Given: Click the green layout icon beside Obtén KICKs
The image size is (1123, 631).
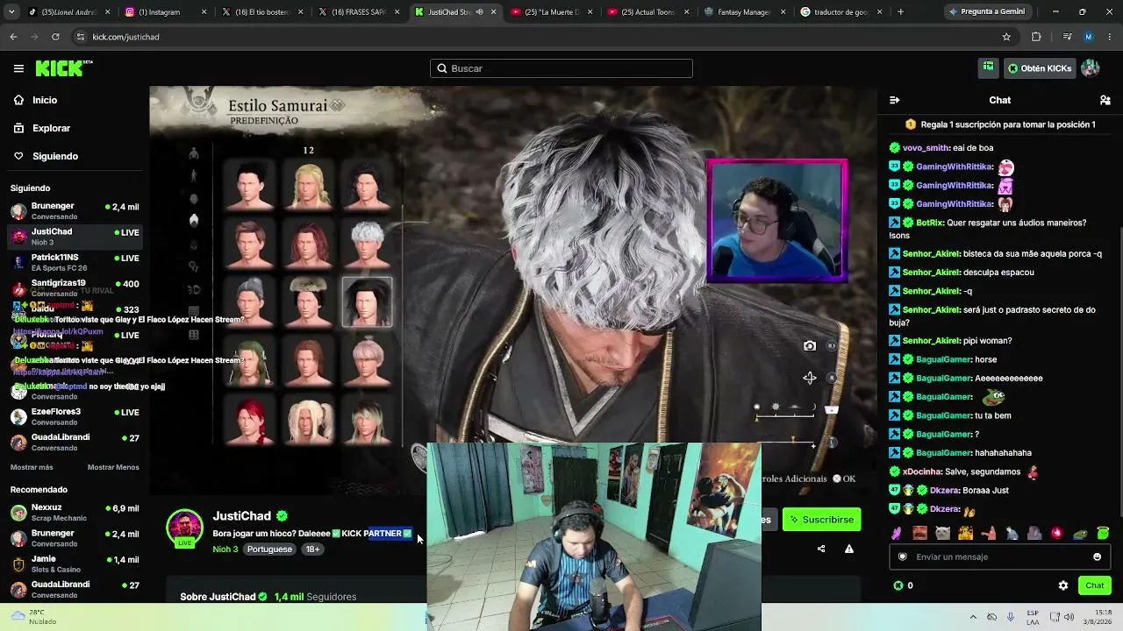Looking at the screenshot, I should 988,67.
